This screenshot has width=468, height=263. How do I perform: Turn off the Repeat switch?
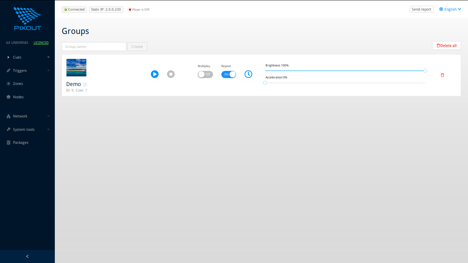[229, 74]
